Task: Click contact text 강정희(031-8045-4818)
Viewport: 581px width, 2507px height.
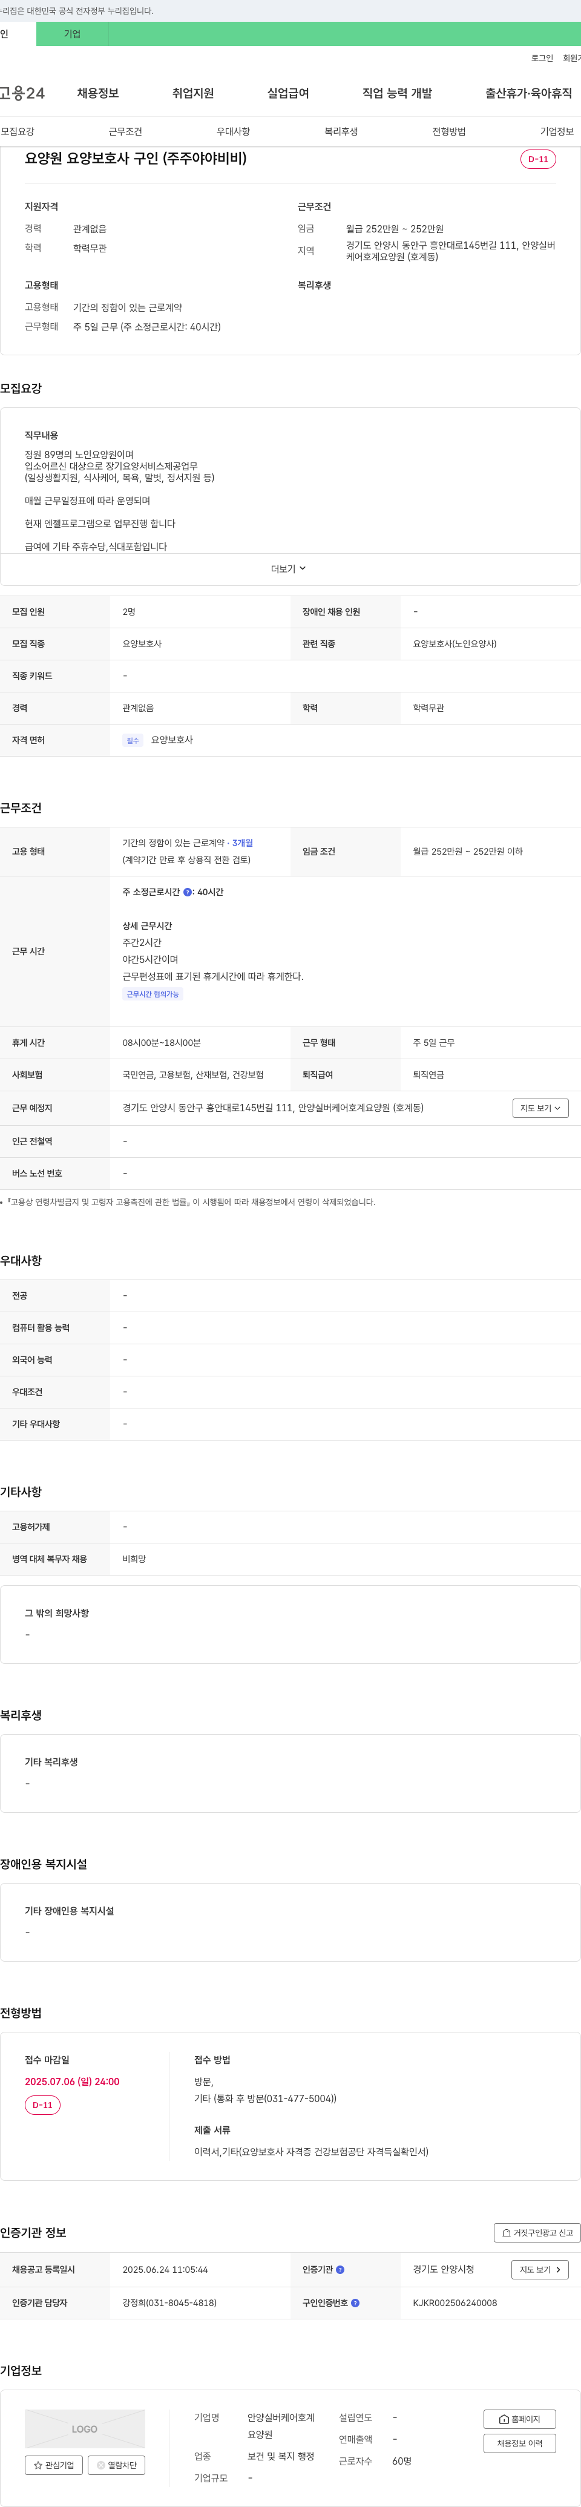Action: point(169,2302)
